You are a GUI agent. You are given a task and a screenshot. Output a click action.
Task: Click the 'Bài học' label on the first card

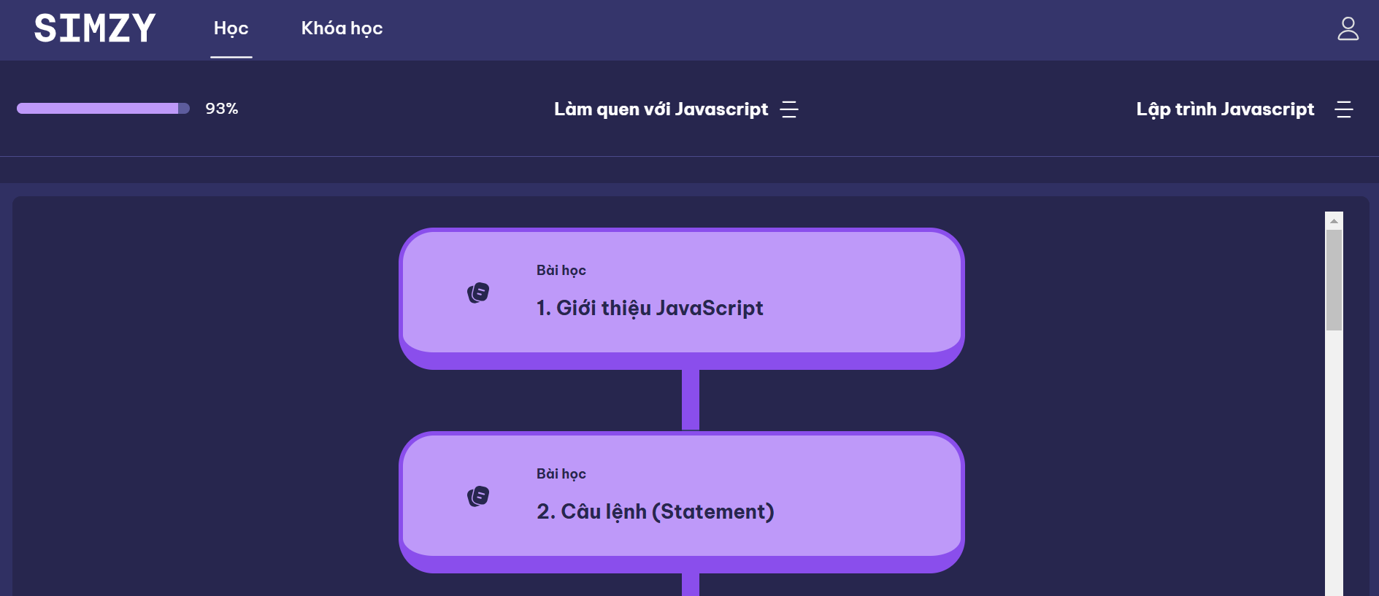click(560, 270)
